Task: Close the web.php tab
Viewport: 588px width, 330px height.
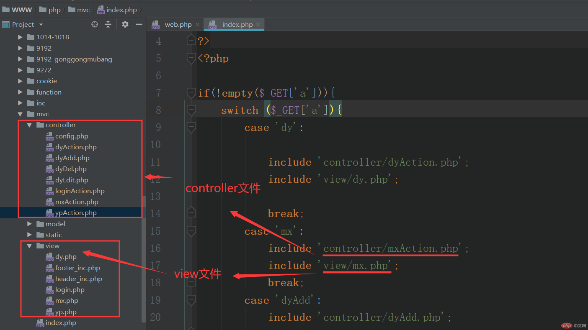Action: [x=197, y=25]
